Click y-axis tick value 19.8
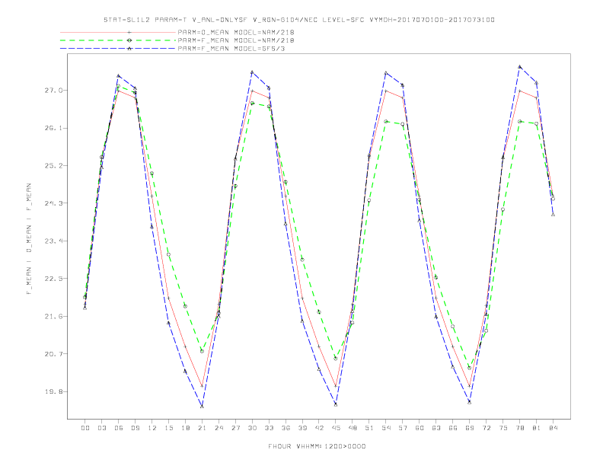603x466 pixels. click(x=53, y=392)
